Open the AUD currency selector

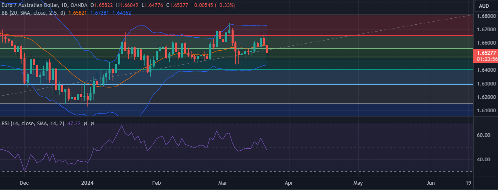[484, 6]
